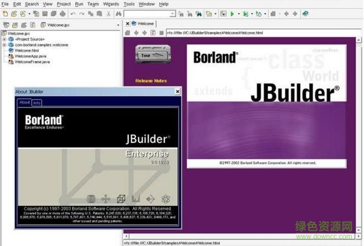Click the main toolbar Forward arrow
Screen dimensions: 364x246
[x=295, y=14]
